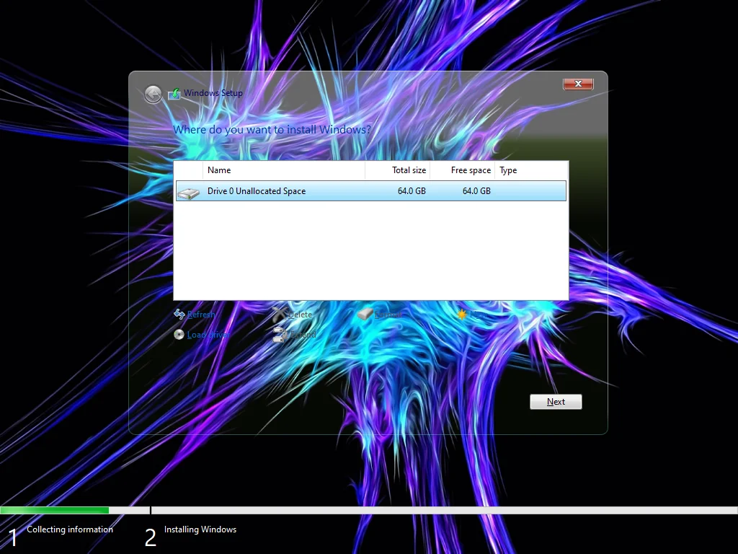This screenshot has height=554, width=738.
Task: Click the 64.0 GB total size cell
Action: (x=412, y=190)
